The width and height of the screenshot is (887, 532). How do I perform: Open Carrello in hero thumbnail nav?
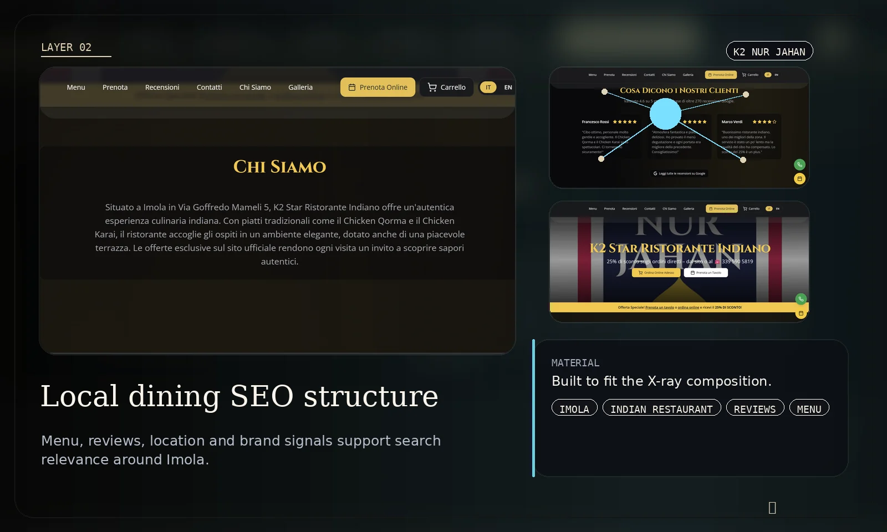pos(751,209)
